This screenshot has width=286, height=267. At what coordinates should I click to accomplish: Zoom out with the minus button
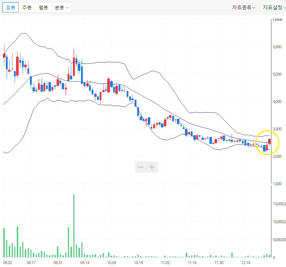point(141,167)
